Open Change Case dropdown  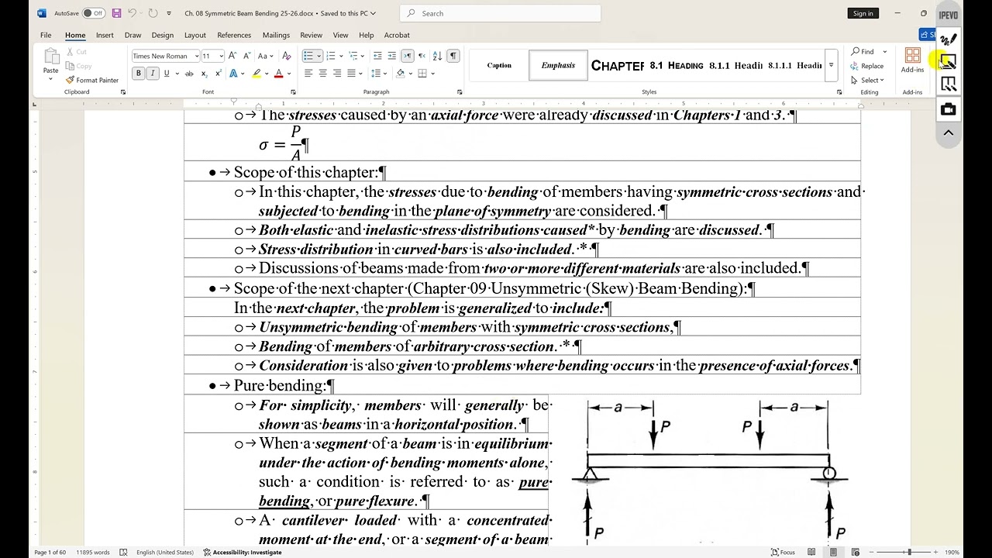(x=265, y=56)
